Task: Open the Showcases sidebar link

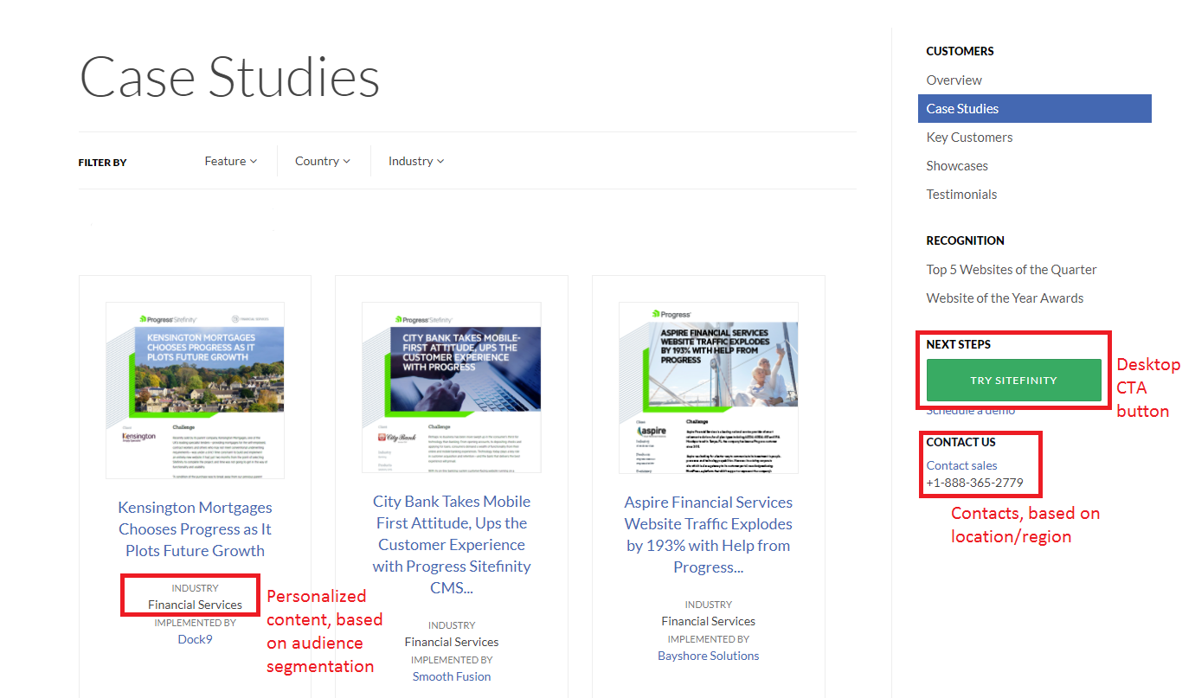Action: pyautogui.click(x=956, y=165)
